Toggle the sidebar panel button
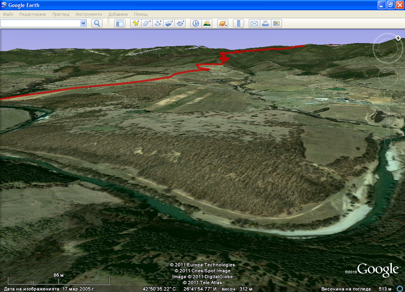 coord(119,23)
